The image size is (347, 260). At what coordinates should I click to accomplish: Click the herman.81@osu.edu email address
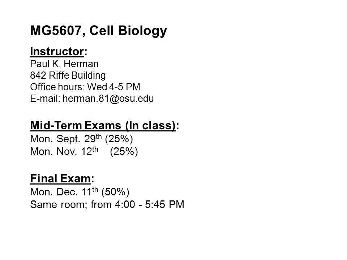[x=108, y=98]
